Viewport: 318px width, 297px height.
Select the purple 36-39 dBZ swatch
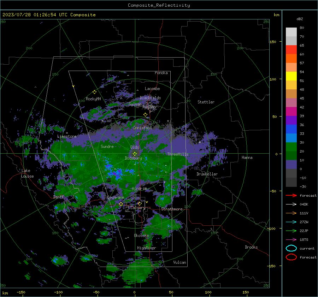(x=291, y=120)
